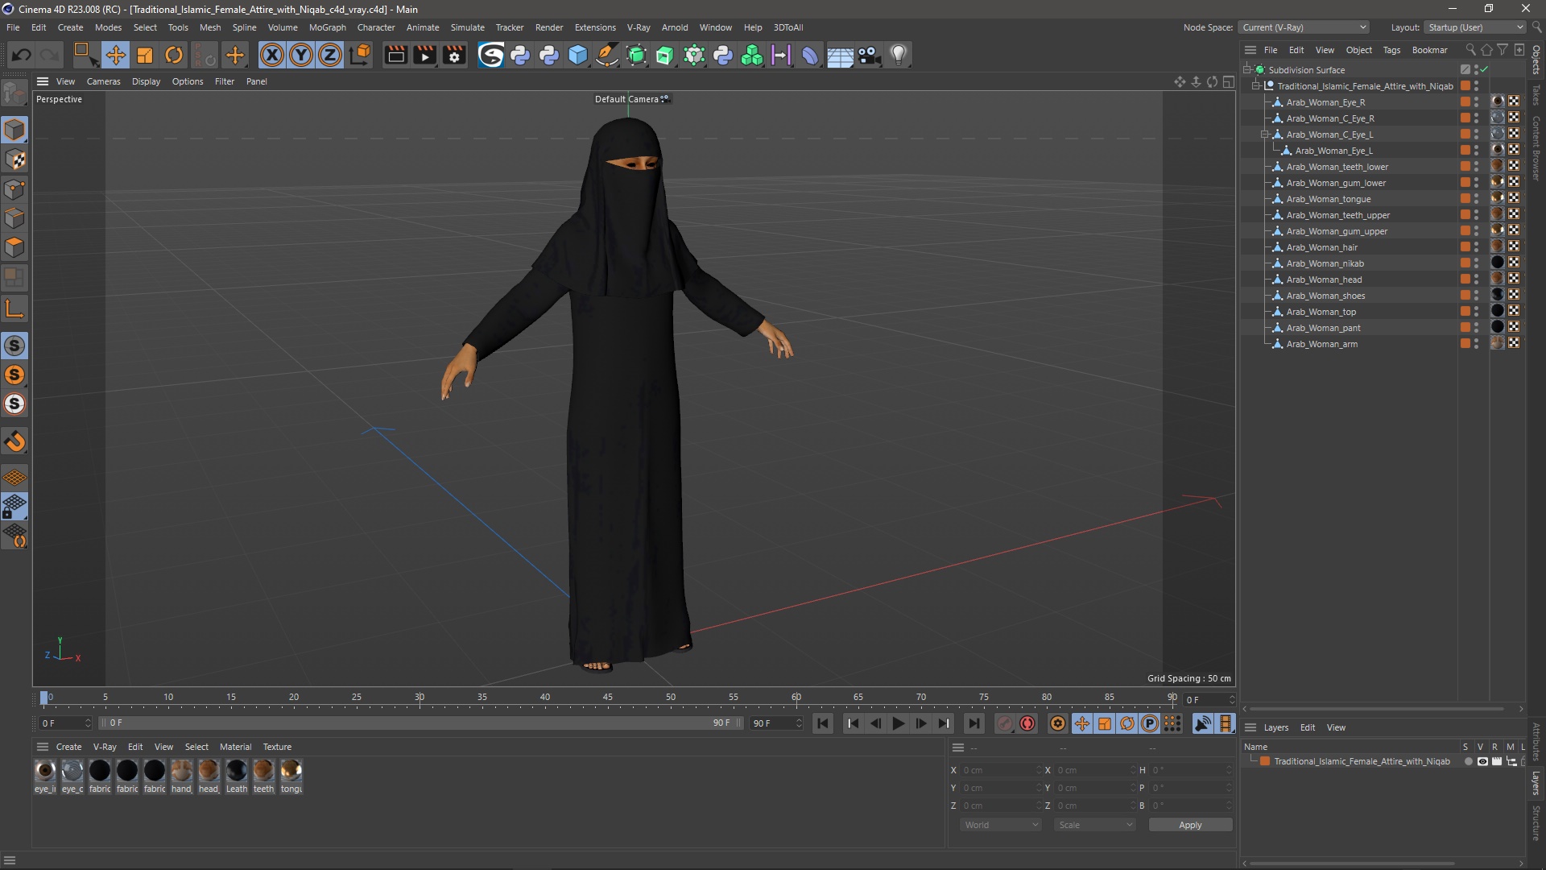The width and height of the screenshot is (1546, 870).
Task: Toggle visibility dots of Arab_Woman_hair
Action: pyautogui.click(x=1476, y=247)
